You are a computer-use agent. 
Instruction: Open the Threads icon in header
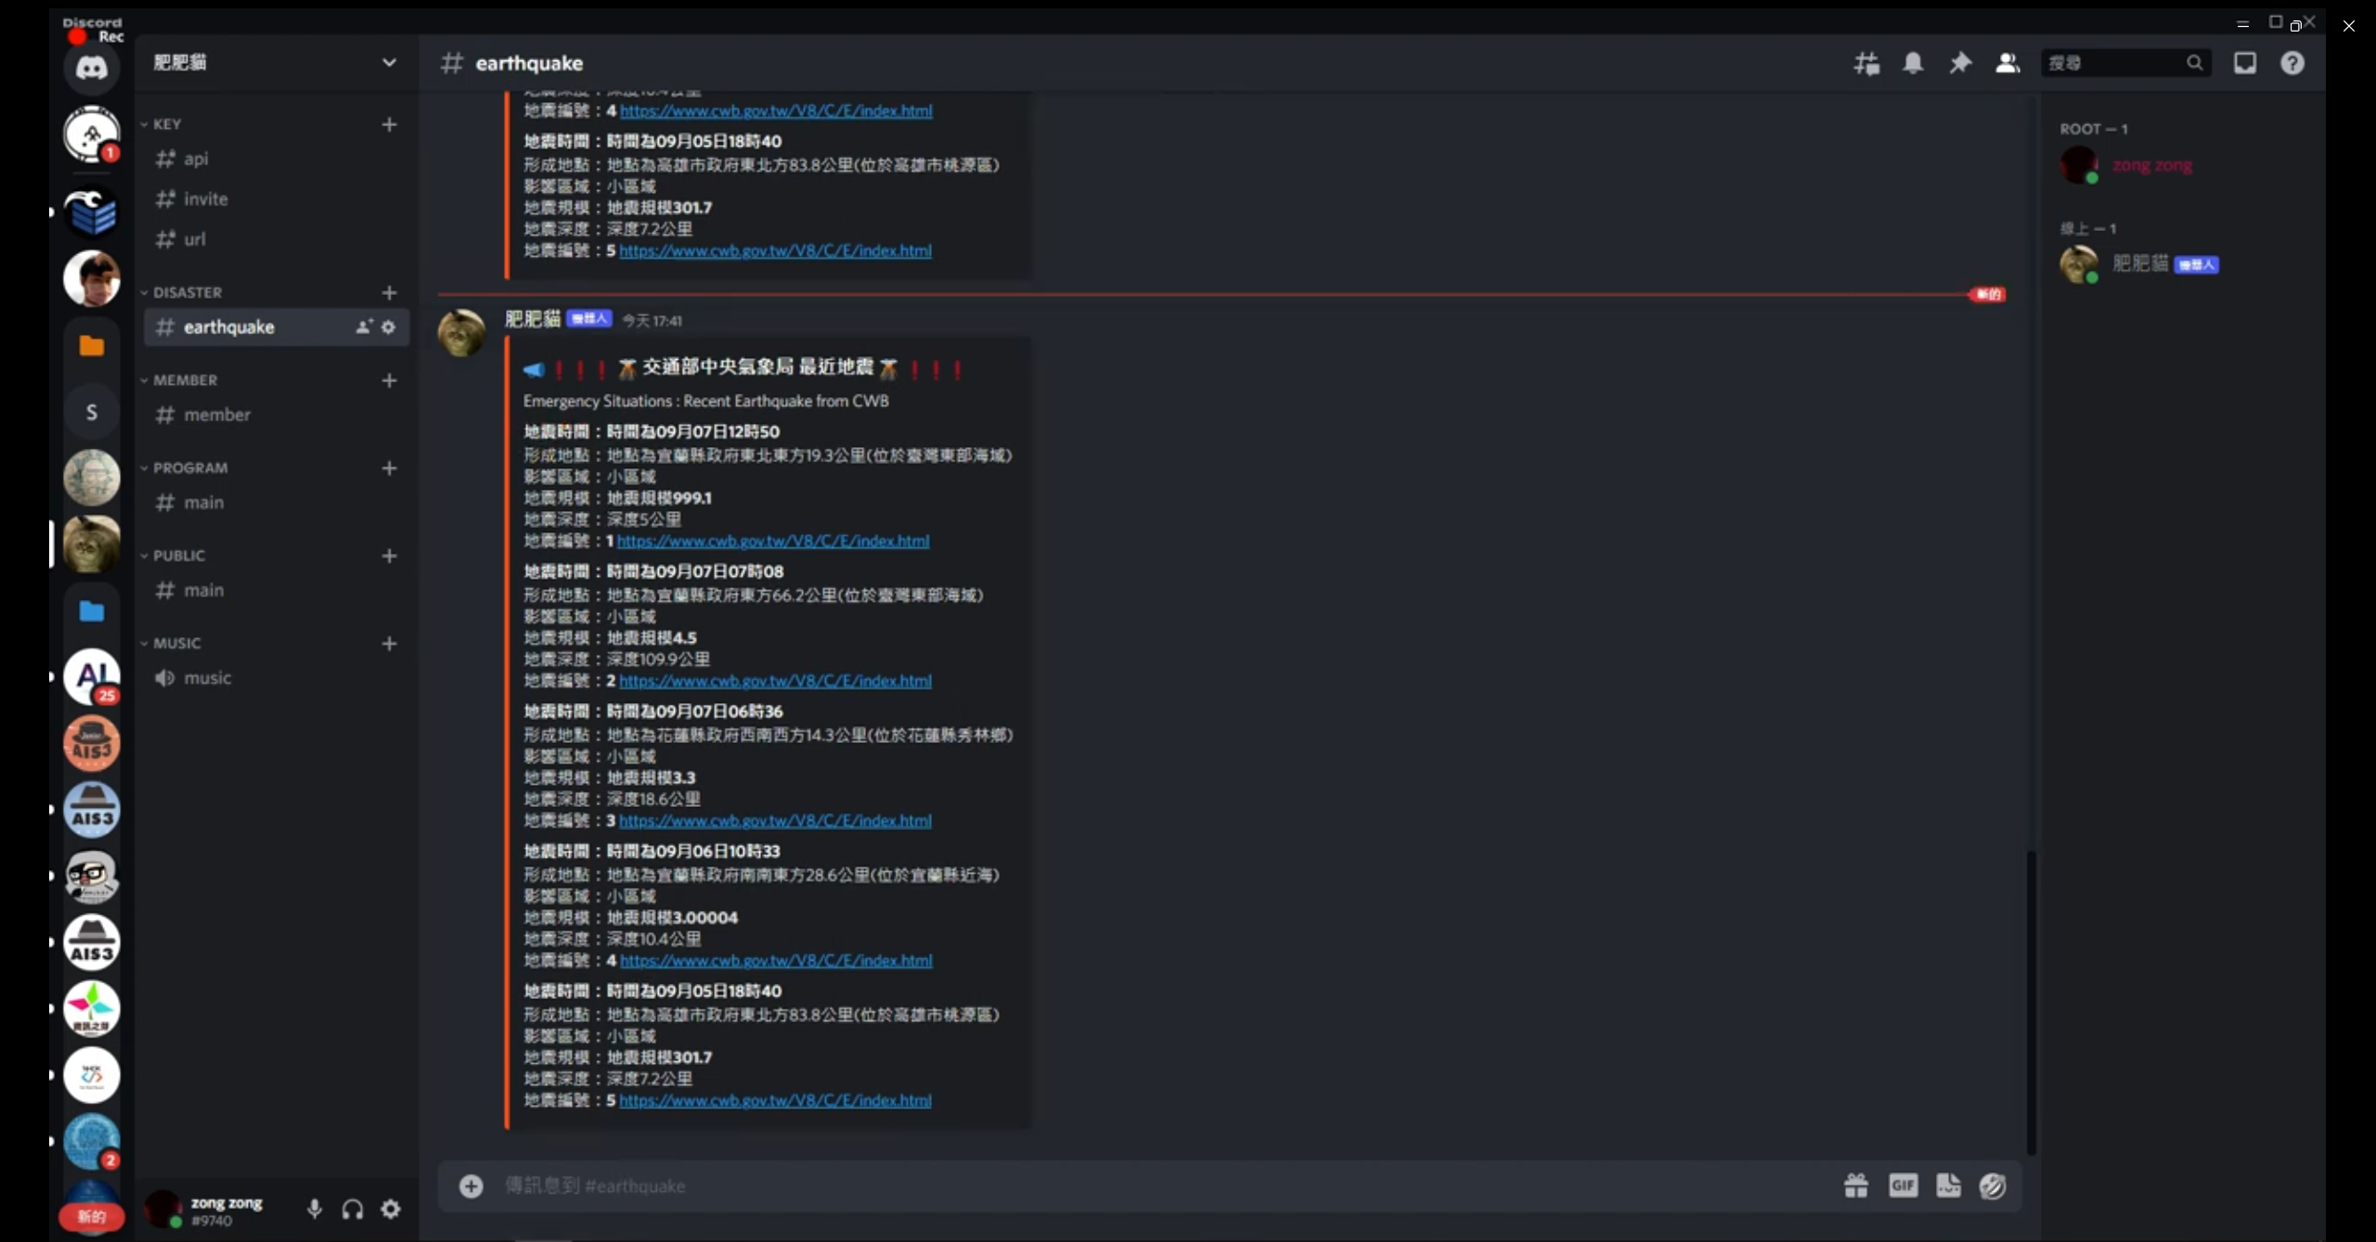[1866, 63]
